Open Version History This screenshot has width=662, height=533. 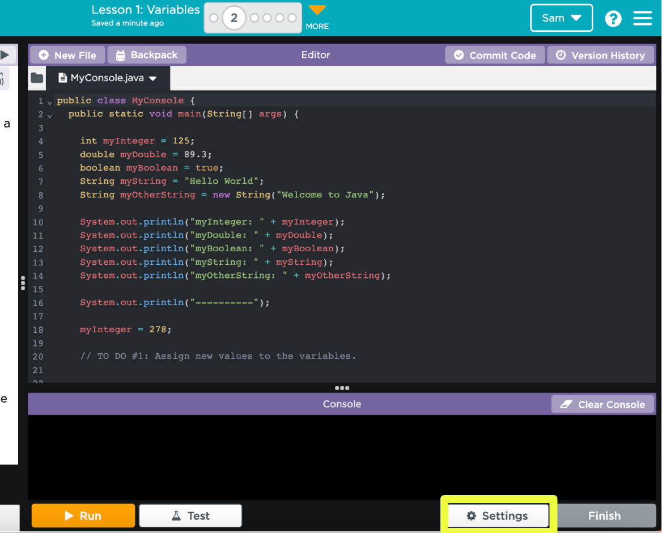click(601, 55)
